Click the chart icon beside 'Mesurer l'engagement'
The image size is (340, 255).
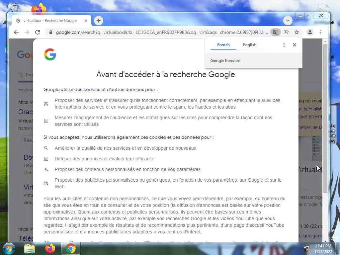(46, 121)
